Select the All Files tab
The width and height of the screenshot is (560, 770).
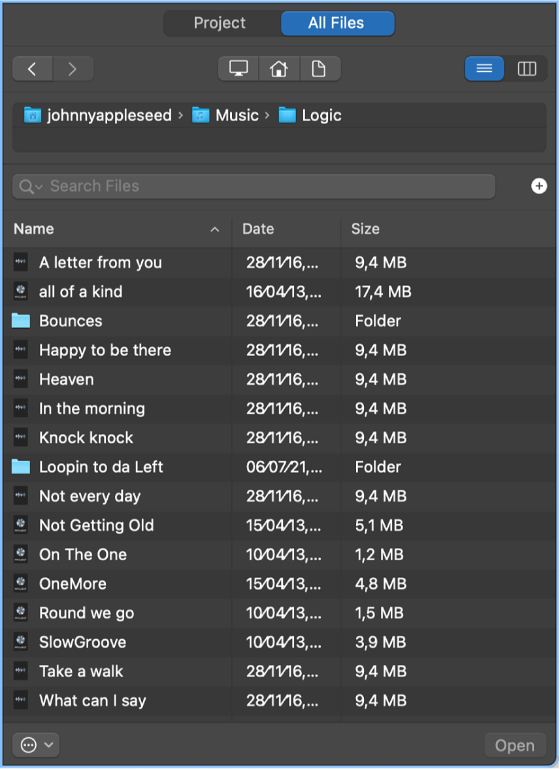tap(337, 23)
